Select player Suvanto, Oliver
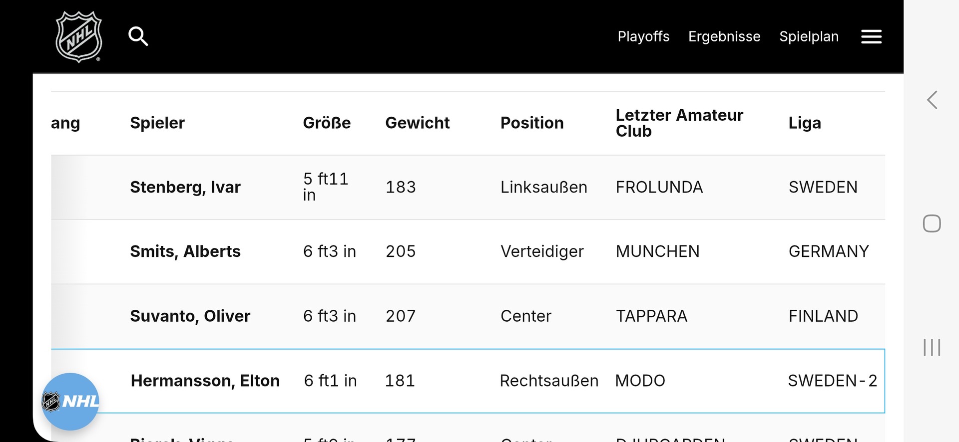The width and height of the screenshot is (959, 442). point(190,316)
